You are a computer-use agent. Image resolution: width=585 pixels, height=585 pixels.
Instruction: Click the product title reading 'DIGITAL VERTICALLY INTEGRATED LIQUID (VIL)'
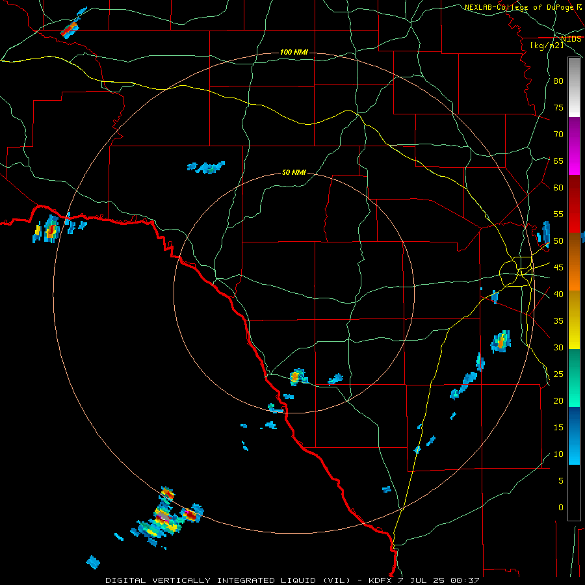pyautogui.click(x=229, y=580)
